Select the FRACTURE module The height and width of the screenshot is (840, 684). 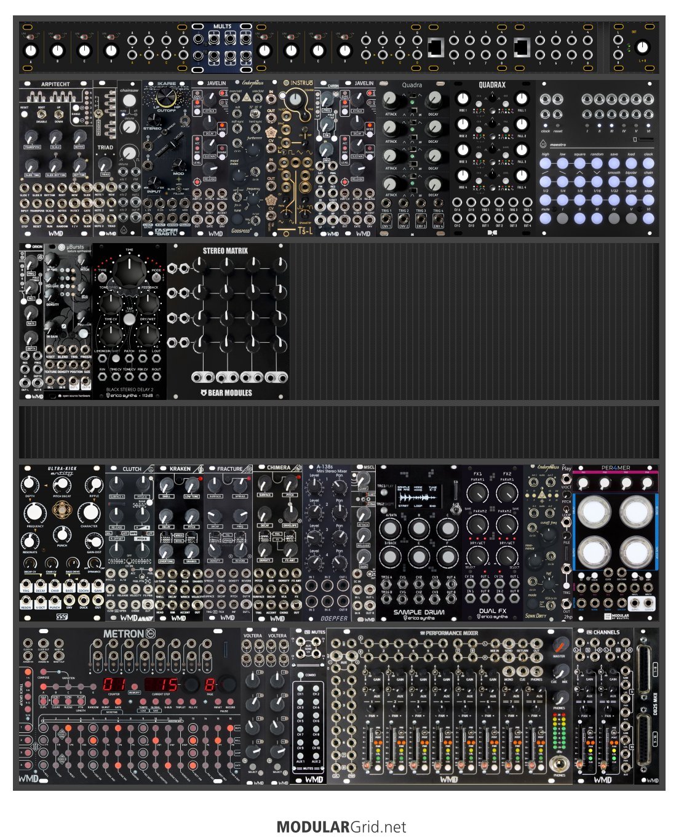pyautogui.click(x=228, y=543)
